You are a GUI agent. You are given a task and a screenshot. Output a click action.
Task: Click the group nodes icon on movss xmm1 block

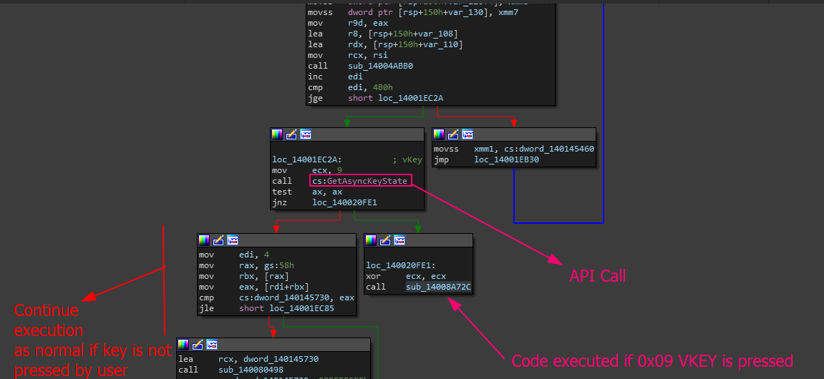[467, 134]
